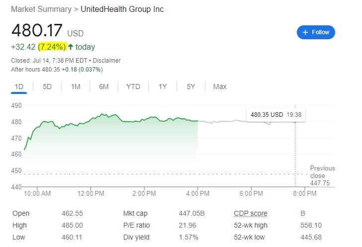Show the YTD chart view

(x=133, y=87)
